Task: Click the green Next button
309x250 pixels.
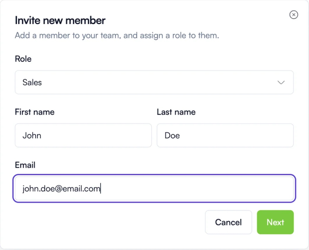Action: click(275, 222)
